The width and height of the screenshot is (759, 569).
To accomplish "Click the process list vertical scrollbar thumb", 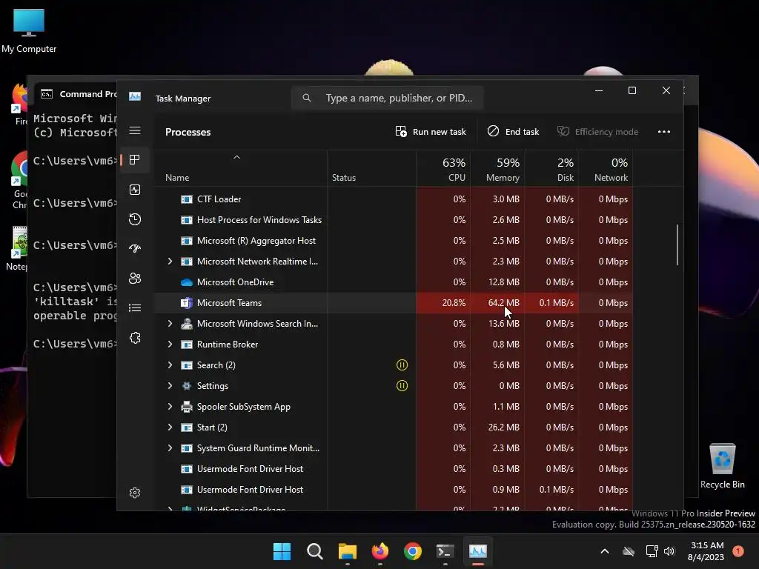I will tap(677, 244).
